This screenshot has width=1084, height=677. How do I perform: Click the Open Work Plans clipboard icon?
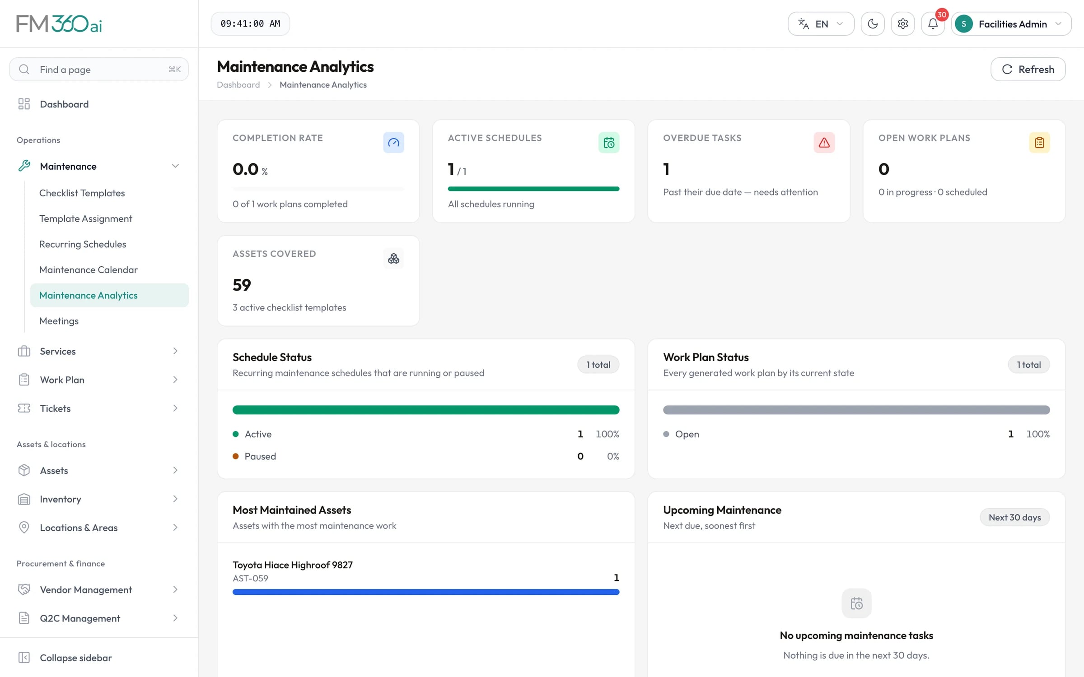1039,143
